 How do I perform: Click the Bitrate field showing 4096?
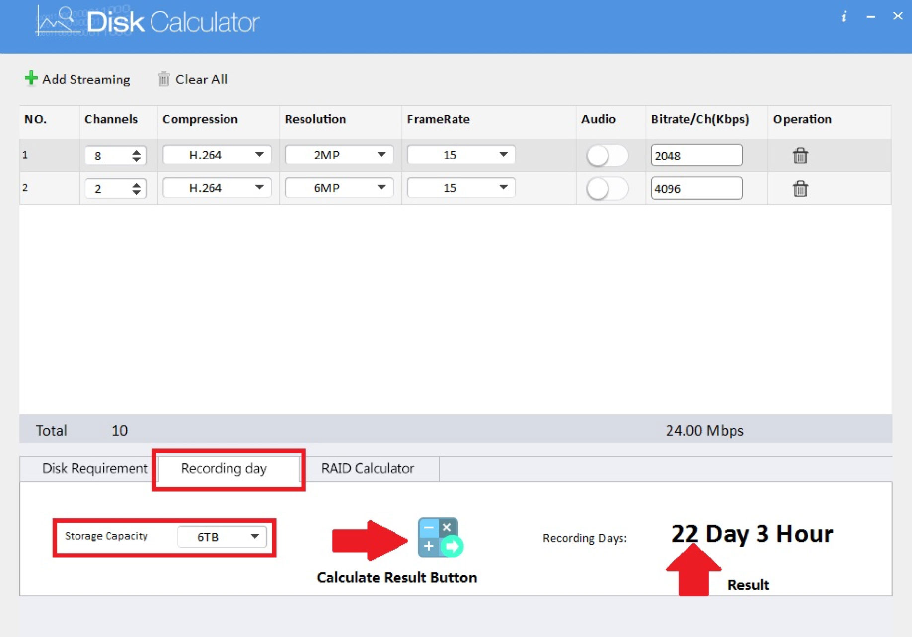(x=696, y=189)
